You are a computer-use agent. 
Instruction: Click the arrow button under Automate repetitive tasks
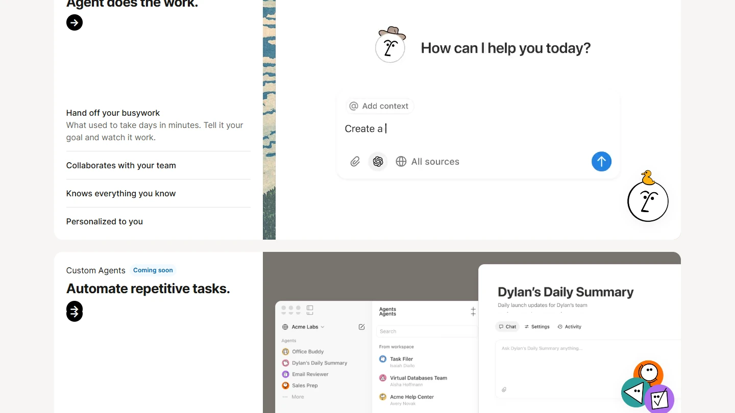[x=75, y=311]
